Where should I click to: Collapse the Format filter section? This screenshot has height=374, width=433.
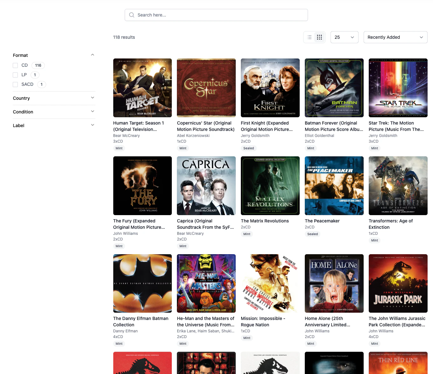click(x=93, y=55)
